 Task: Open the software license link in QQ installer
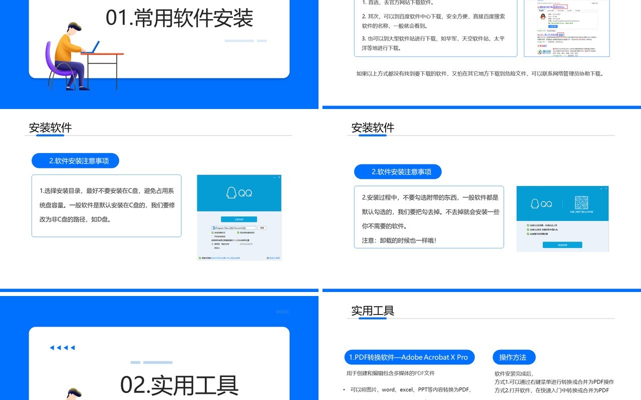point(225,258)
